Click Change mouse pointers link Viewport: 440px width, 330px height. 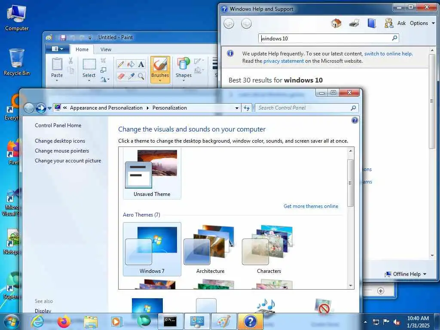(x=62, y=151)
